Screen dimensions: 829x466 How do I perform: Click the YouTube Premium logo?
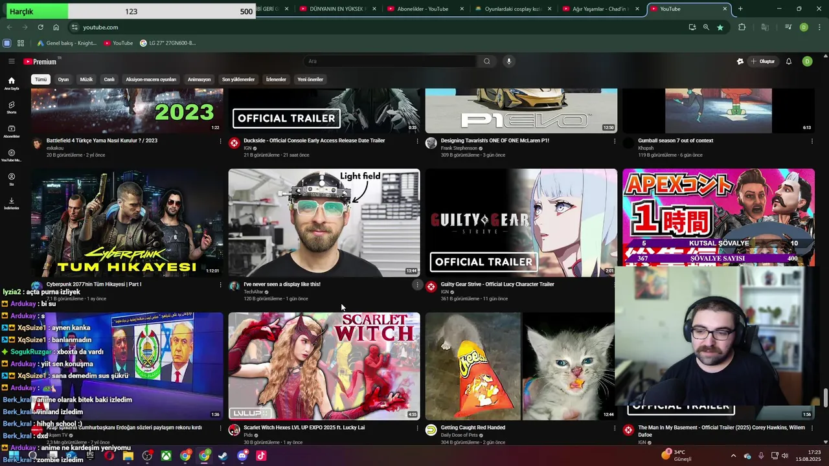(x=40, y=61)
